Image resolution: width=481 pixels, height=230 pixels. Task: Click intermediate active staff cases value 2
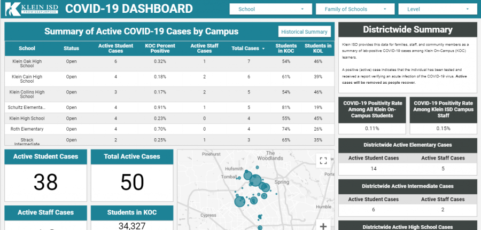(443, 210)
